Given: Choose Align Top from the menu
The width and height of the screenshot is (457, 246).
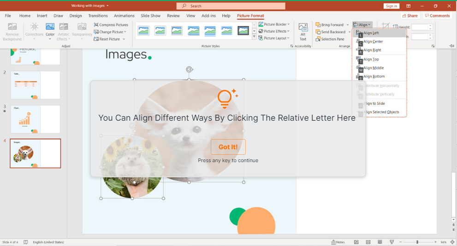Looking at the screenshot, I should pos(380,59).
